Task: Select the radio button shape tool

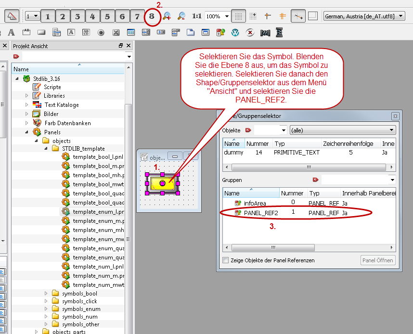Action: [101, 33]
